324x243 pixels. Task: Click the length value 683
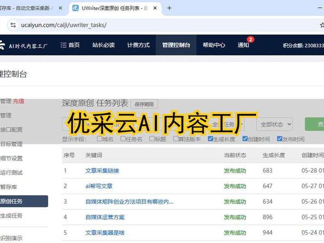pyautogui.click(x=268, y=171)
